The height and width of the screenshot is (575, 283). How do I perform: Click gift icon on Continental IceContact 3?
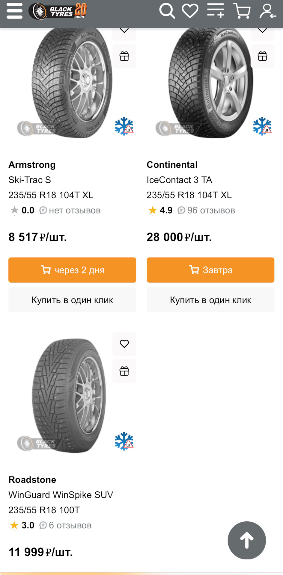point(262,56)
